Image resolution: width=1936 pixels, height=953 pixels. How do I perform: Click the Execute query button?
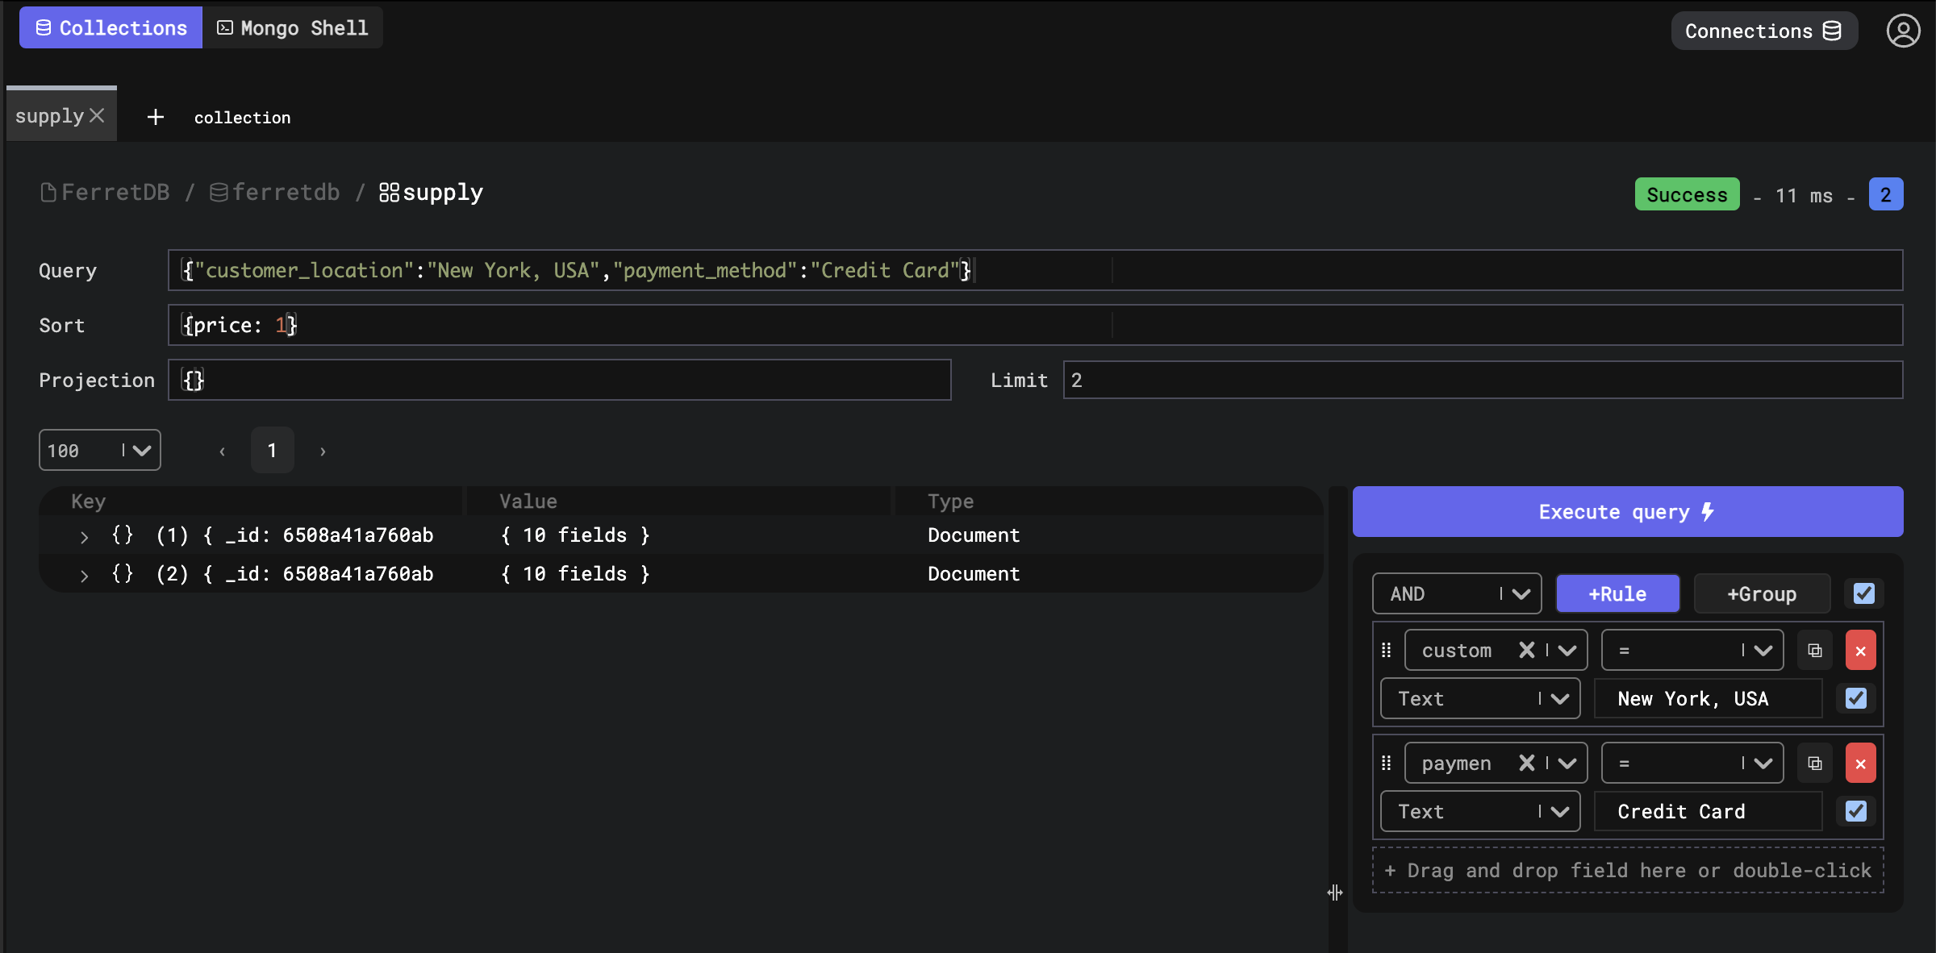(1627, 512)
